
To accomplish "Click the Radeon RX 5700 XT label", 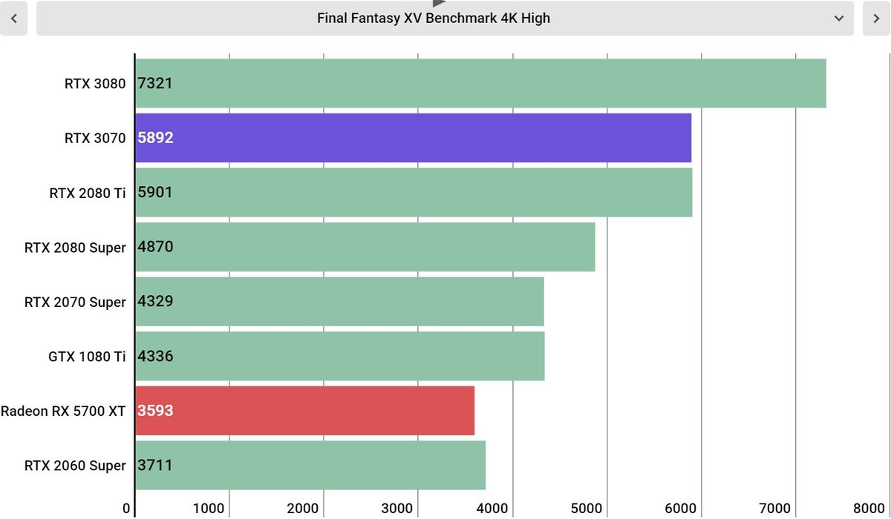I will coord(63,411).
